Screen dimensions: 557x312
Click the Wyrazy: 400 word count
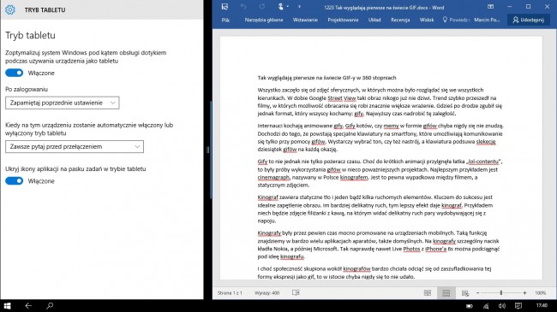coord(267,293)
